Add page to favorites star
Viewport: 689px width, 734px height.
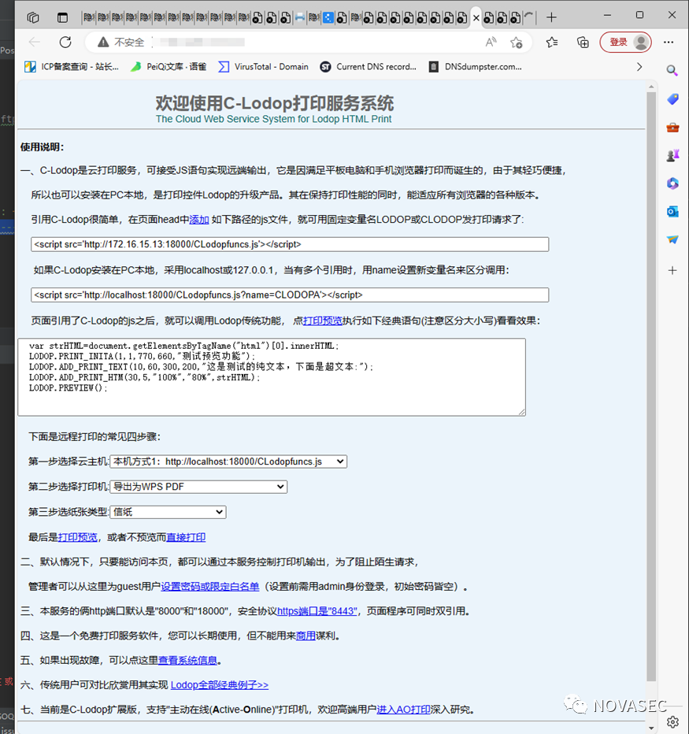pyautogui.click(x=517, y=42)
